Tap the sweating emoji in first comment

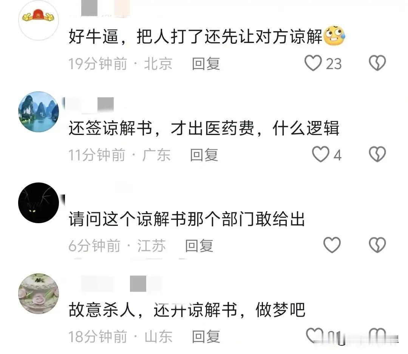coord(334,36)
